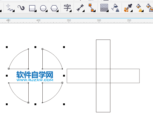Click the 450 mark on the ruler
Image resolution: width=153 pixels, height=134 pixels.
[8, 20]
